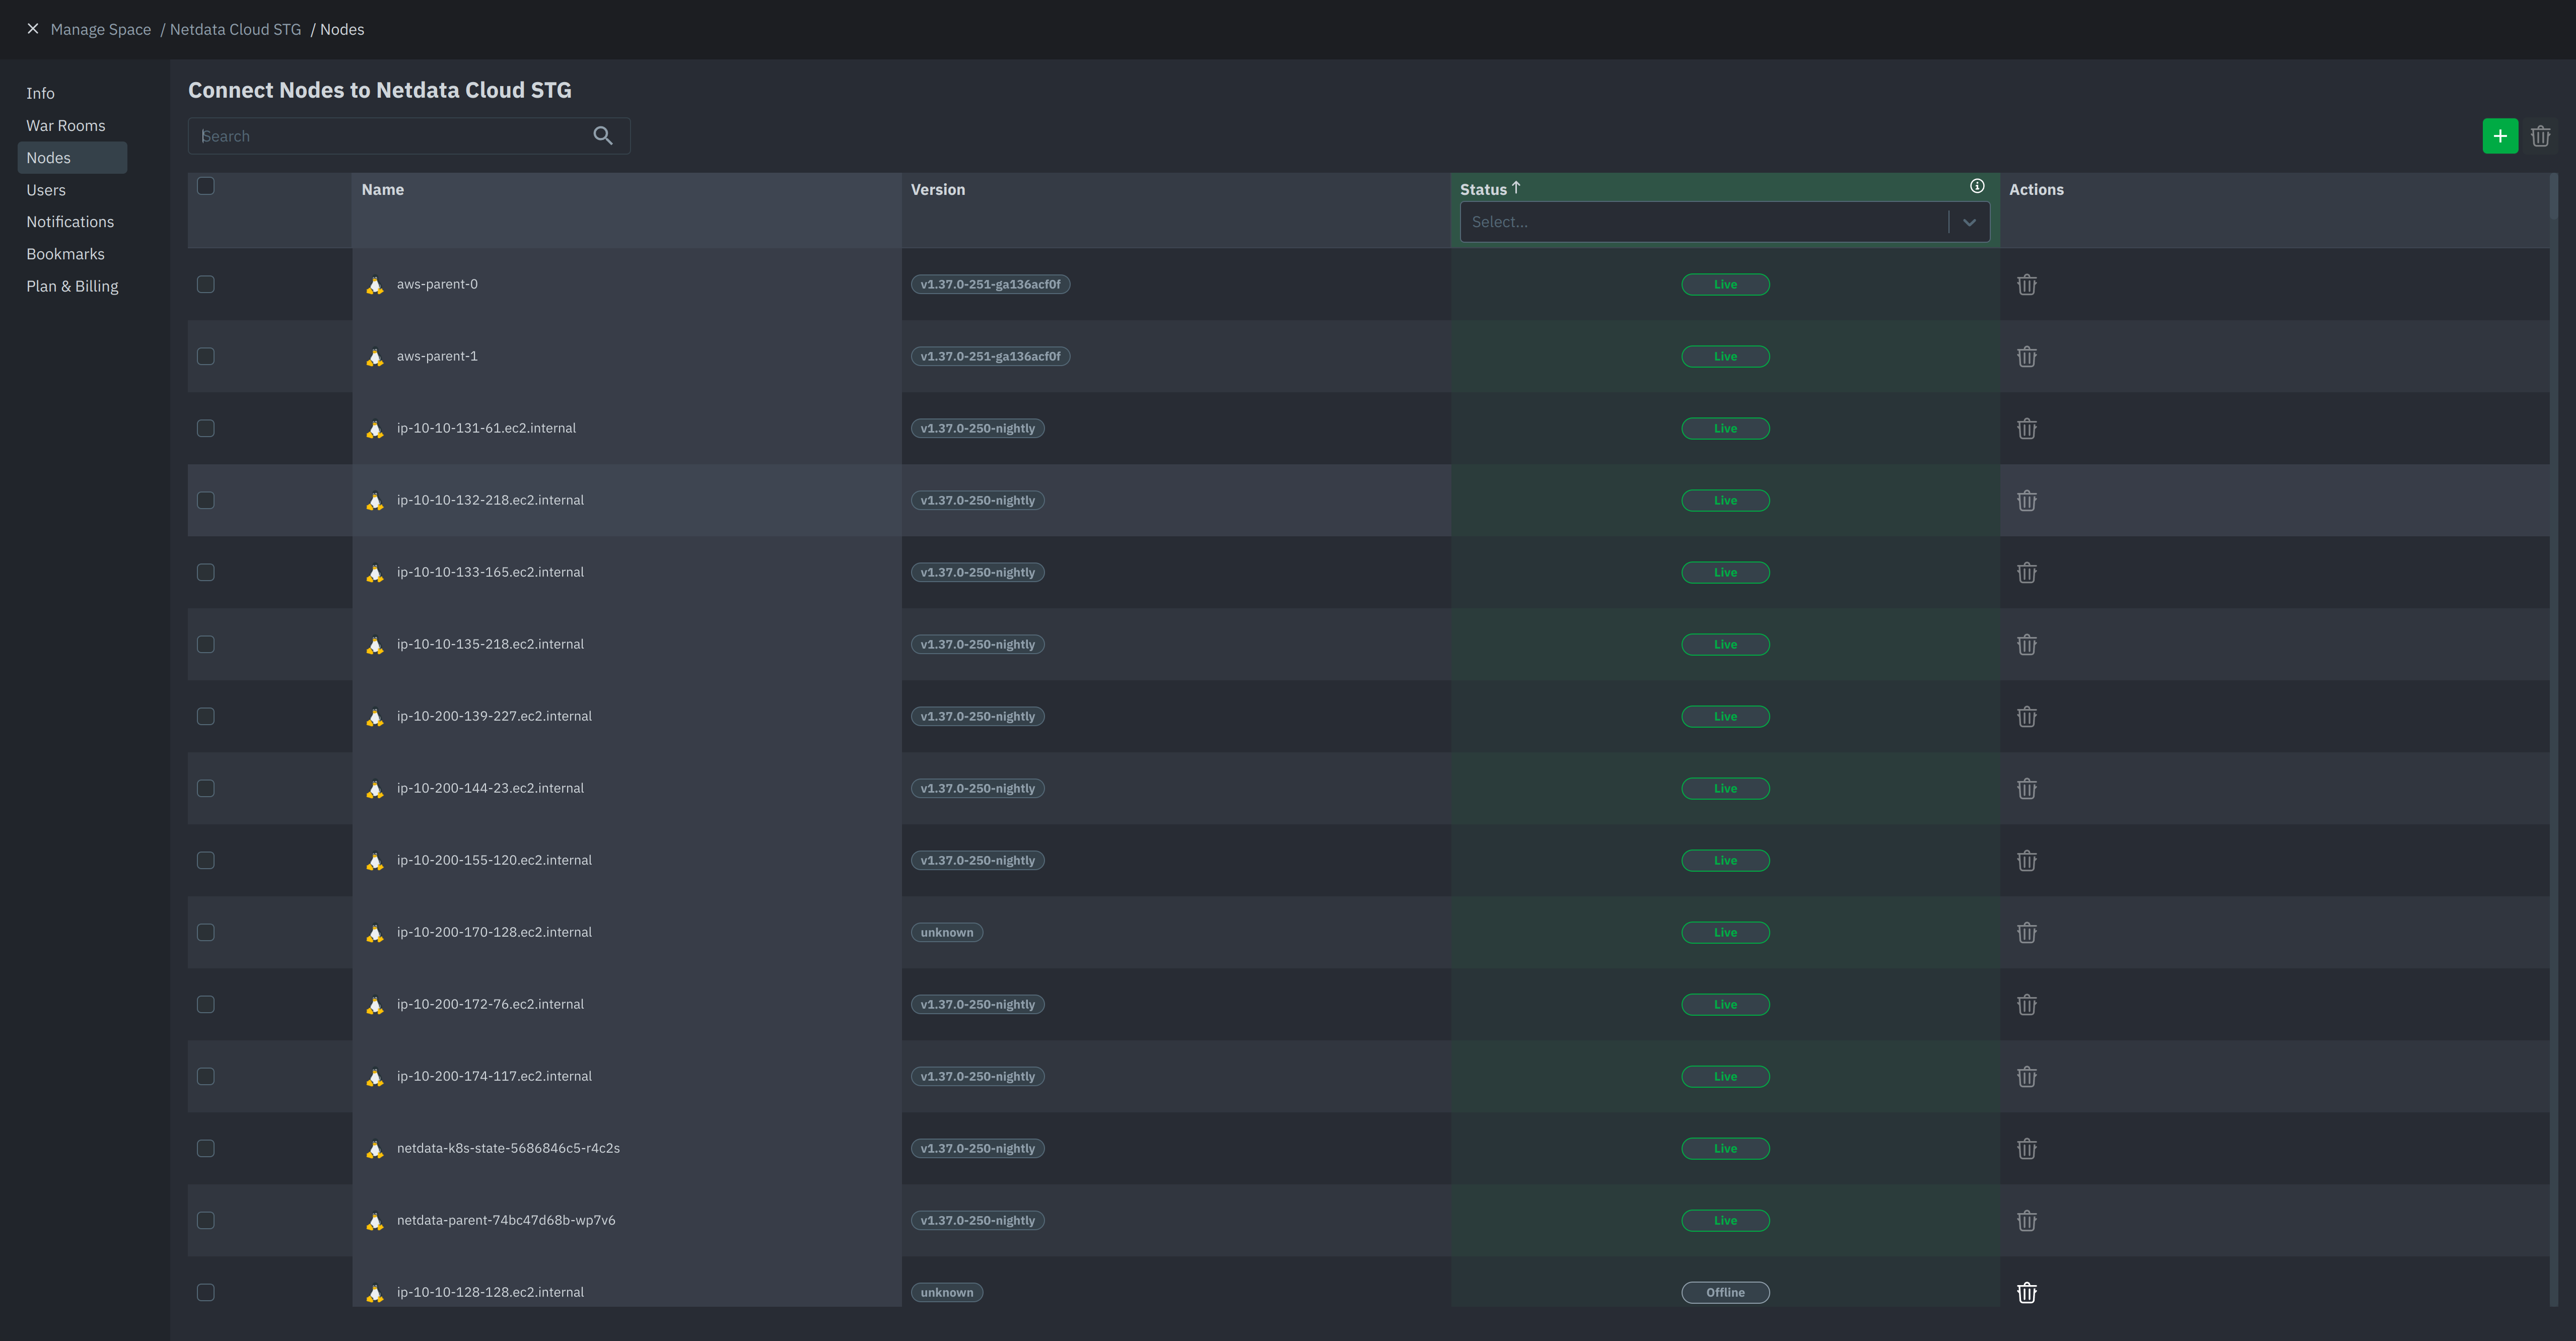Click the Manage Space breadcrumb link
2576x1341 pixels.
coord(100,29)
